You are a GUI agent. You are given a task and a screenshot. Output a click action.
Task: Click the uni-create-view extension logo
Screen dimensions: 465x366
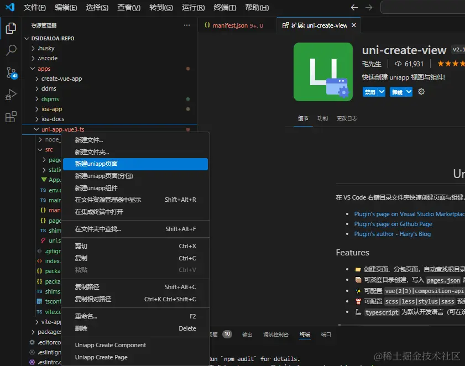[x=323, y=72]
